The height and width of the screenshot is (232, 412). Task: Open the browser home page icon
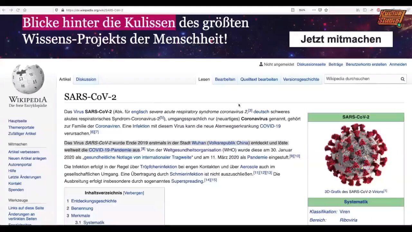25,10
